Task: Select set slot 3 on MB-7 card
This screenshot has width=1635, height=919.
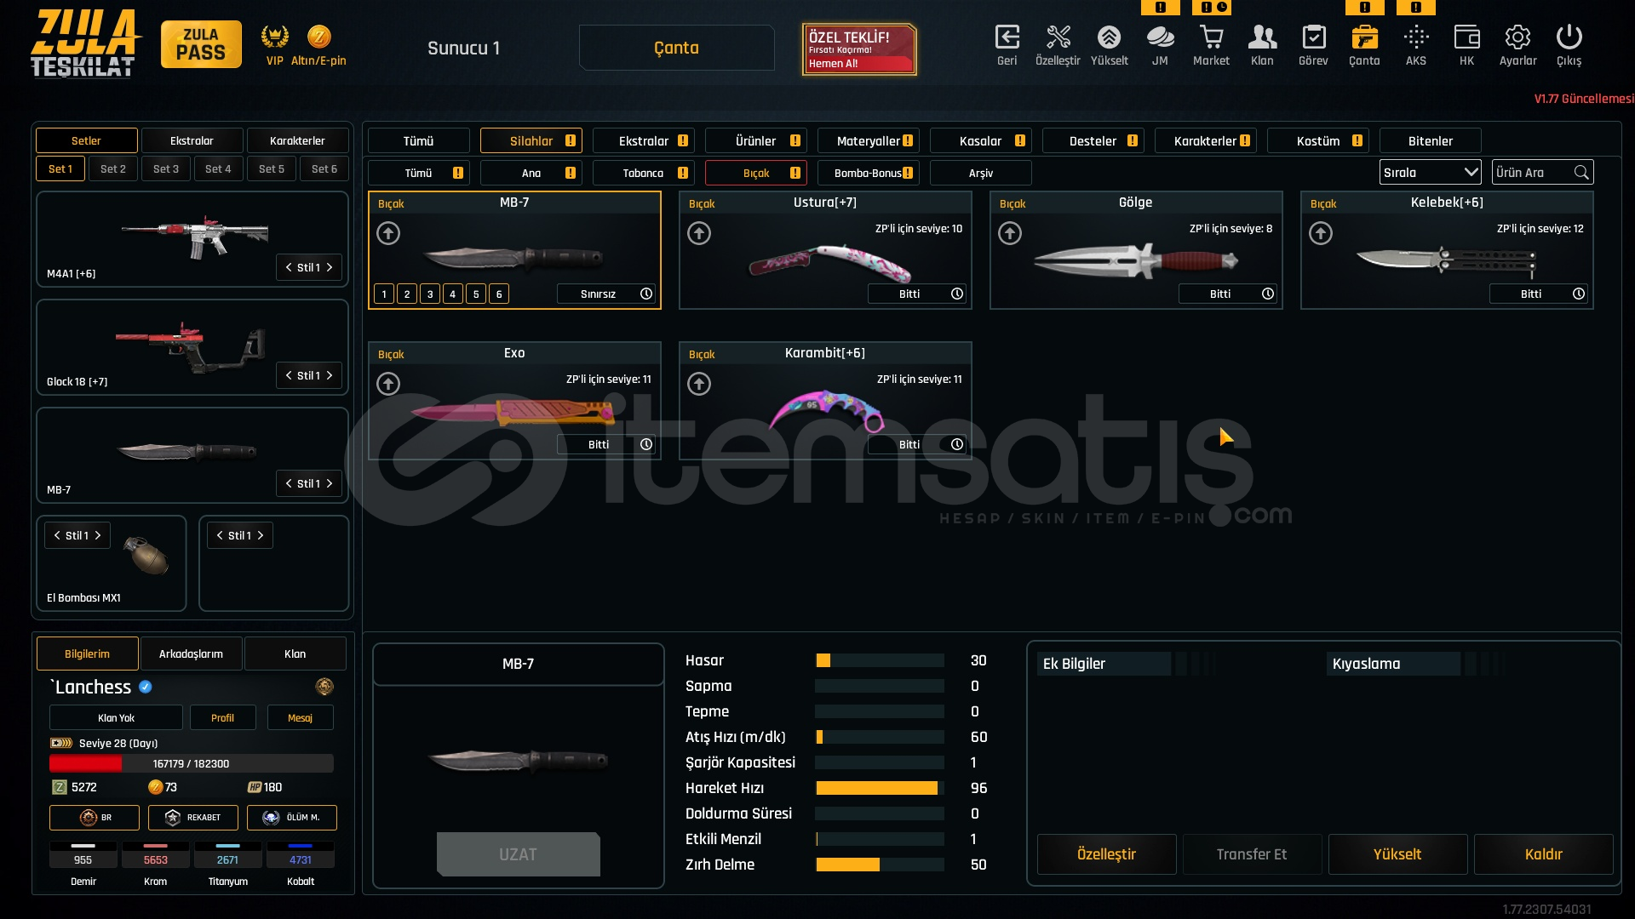Action: pyautogui.click(x=430, y=294)
